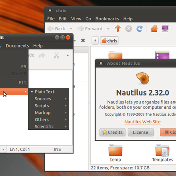The height and width of the screenshot is (176, 176).
Task: Open the Nautilus Web Site link
Action: pyautogui.click(x=143, y=122)
